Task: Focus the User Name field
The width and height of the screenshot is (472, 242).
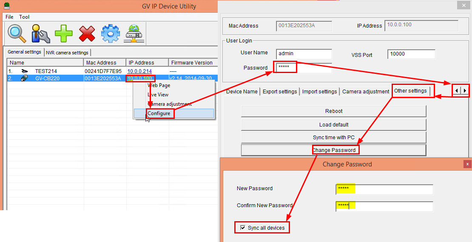Action: (x=304, y=54)
